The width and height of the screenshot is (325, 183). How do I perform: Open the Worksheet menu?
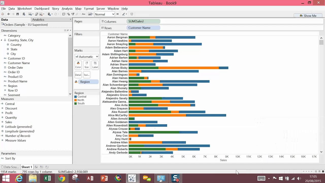click(x=24, y=9)
